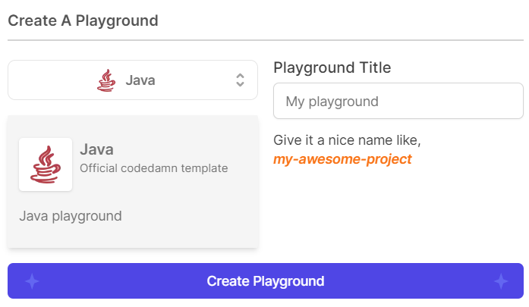529x307 pixels.
Task: Click the left sparkle icon on button
Action: (x=32, y=281)
